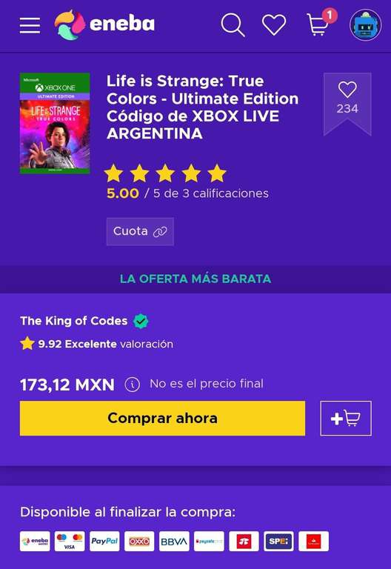Click the Cuota share link button
Screen dimensions: 391x569
(x=140, y=231)
